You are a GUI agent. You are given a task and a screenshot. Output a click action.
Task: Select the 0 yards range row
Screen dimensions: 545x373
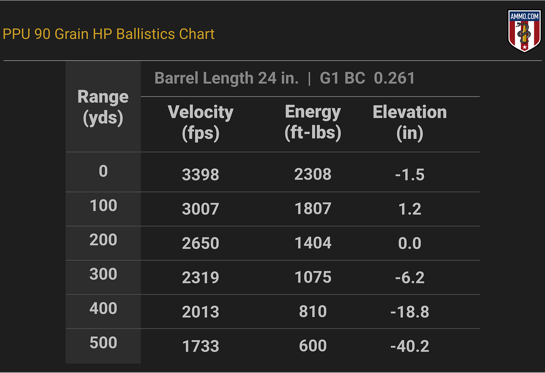(x=272, y=172)
